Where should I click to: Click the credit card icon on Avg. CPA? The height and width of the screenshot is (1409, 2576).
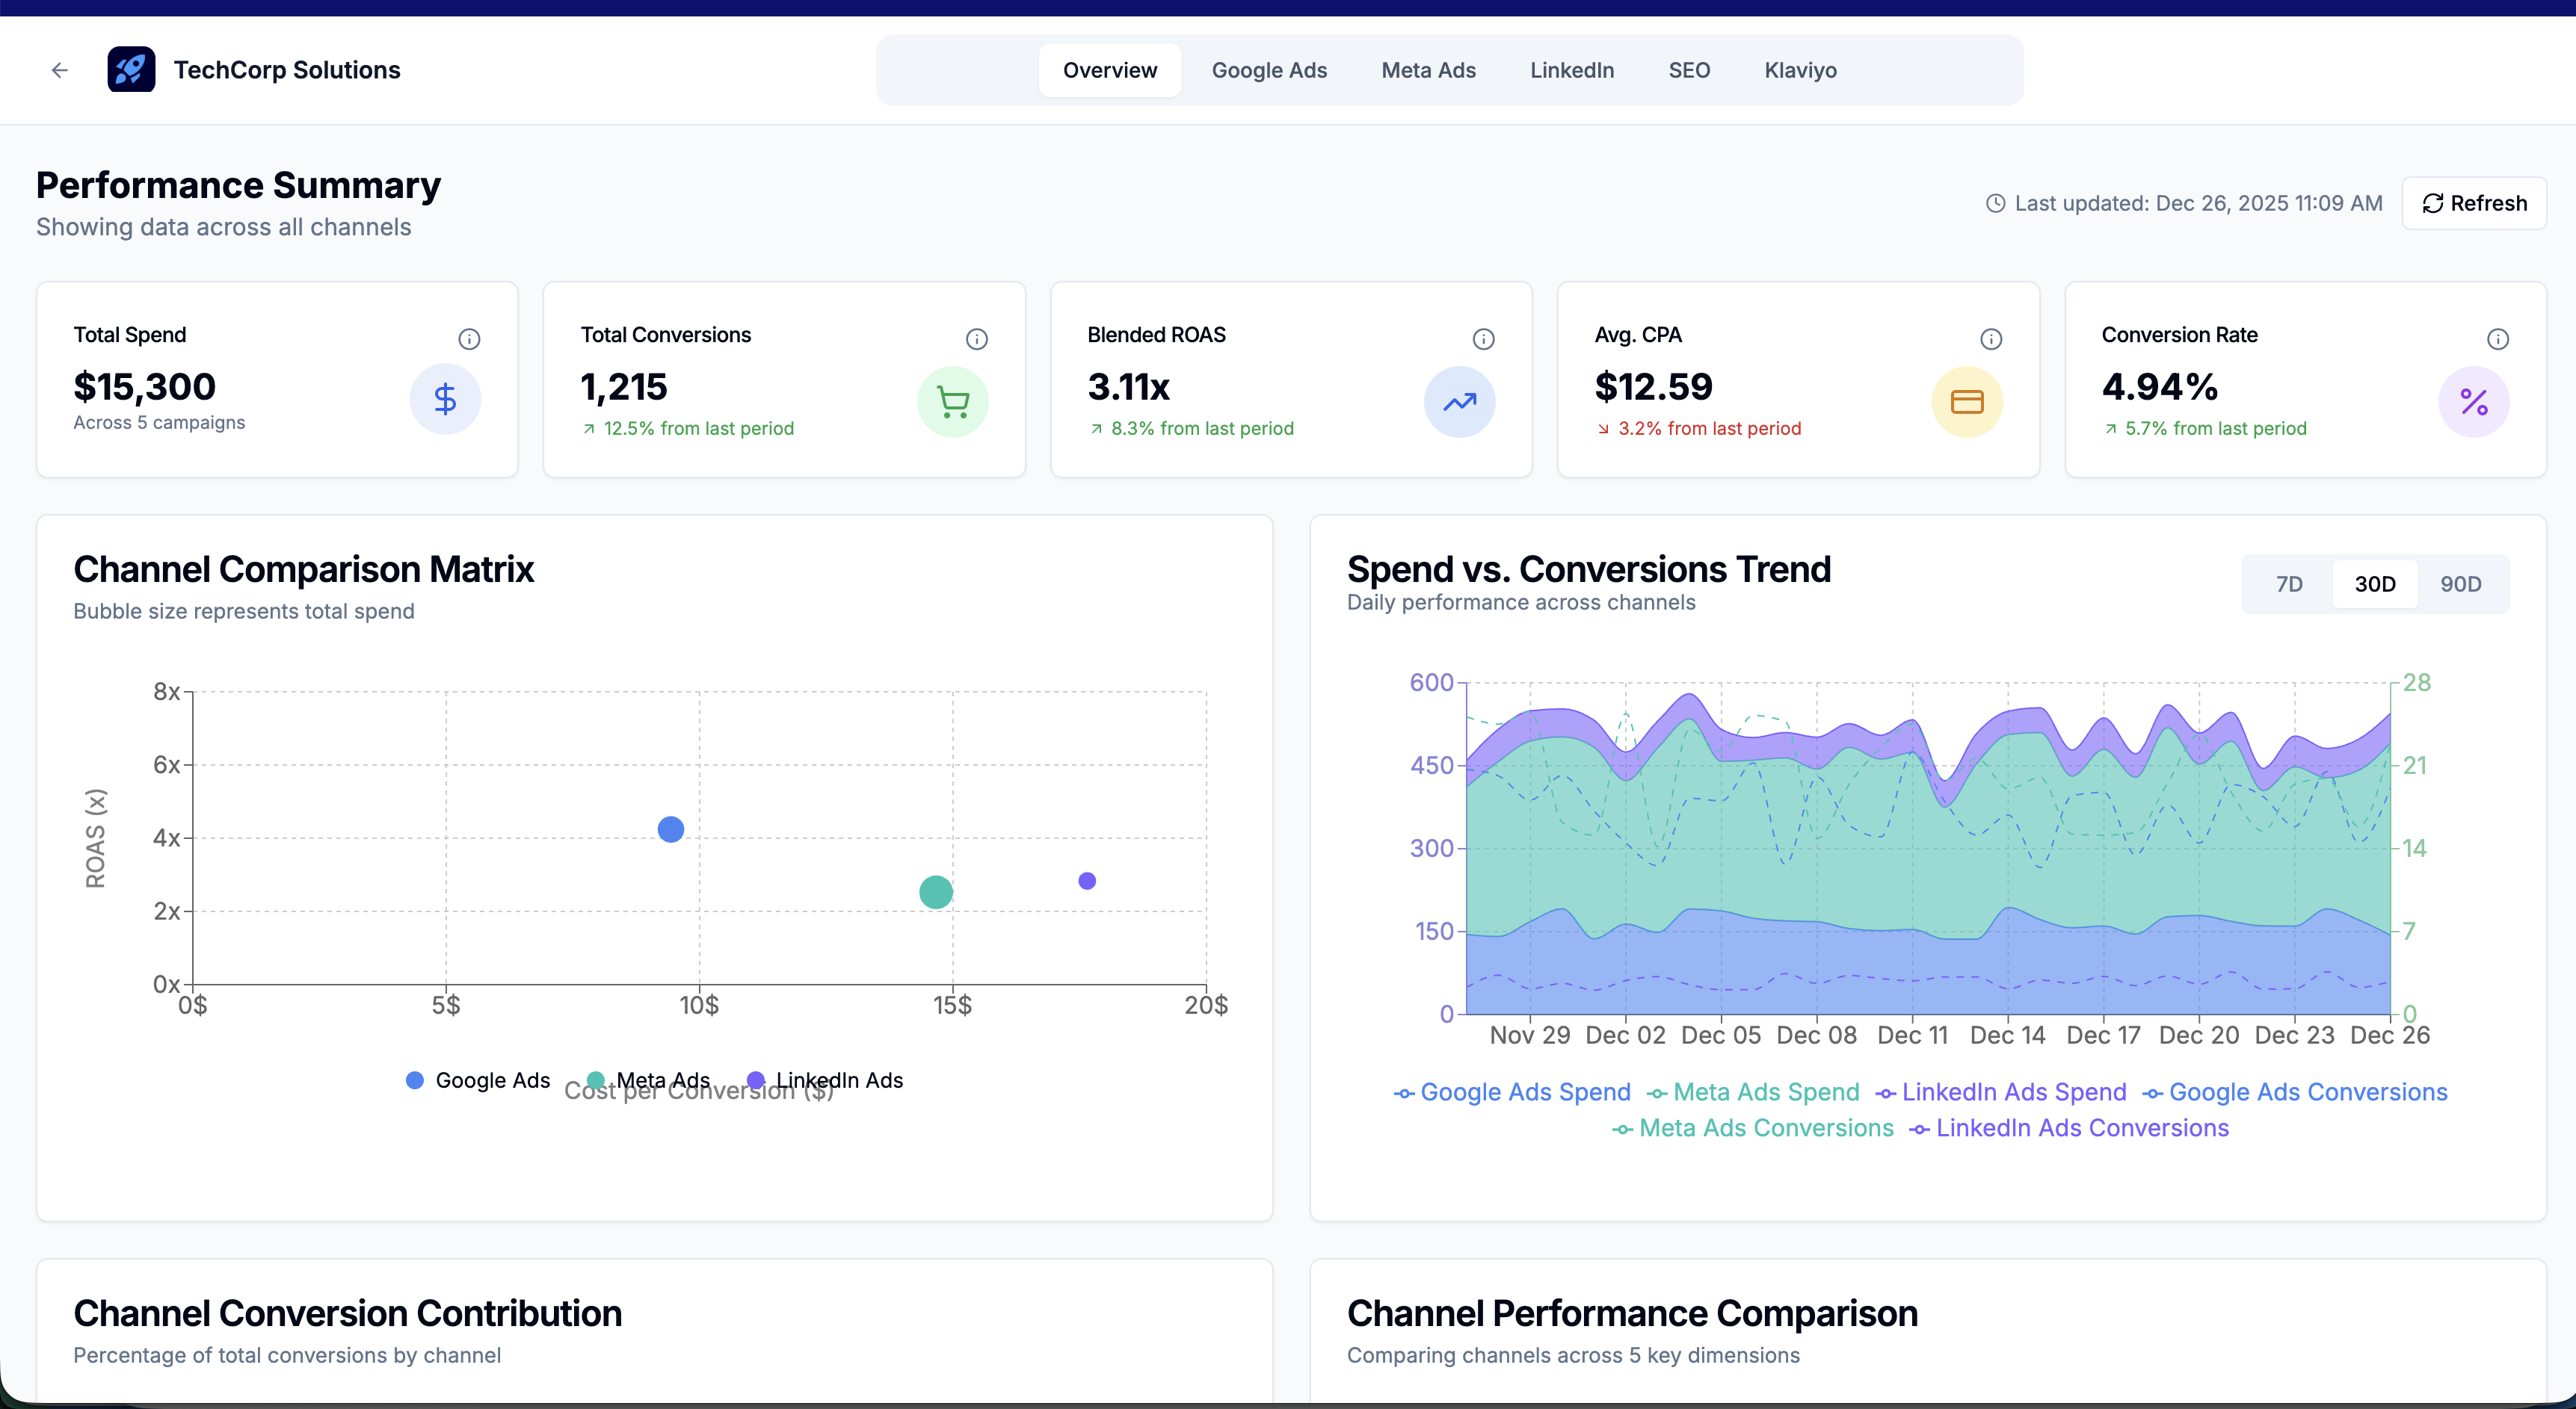point(1966,402)
